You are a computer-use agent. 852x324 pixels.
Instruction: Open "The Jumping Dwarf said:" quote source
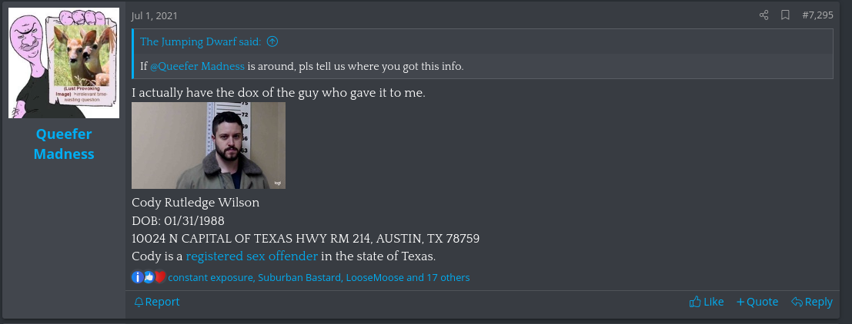coord(201,41)
